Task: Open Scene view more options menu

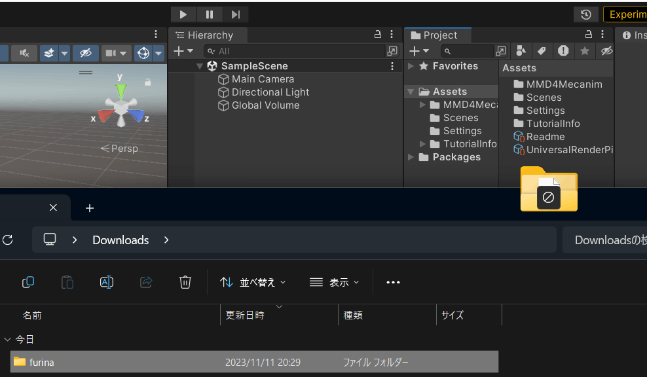Action: 156,34
